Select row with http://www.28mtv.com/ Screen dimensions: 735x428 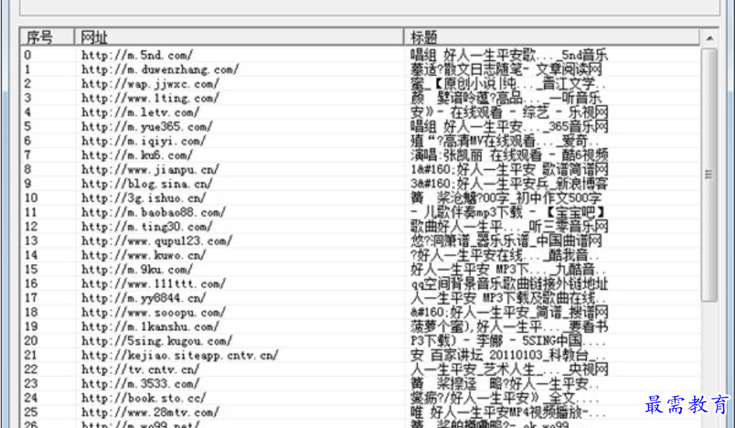(360, 412)
